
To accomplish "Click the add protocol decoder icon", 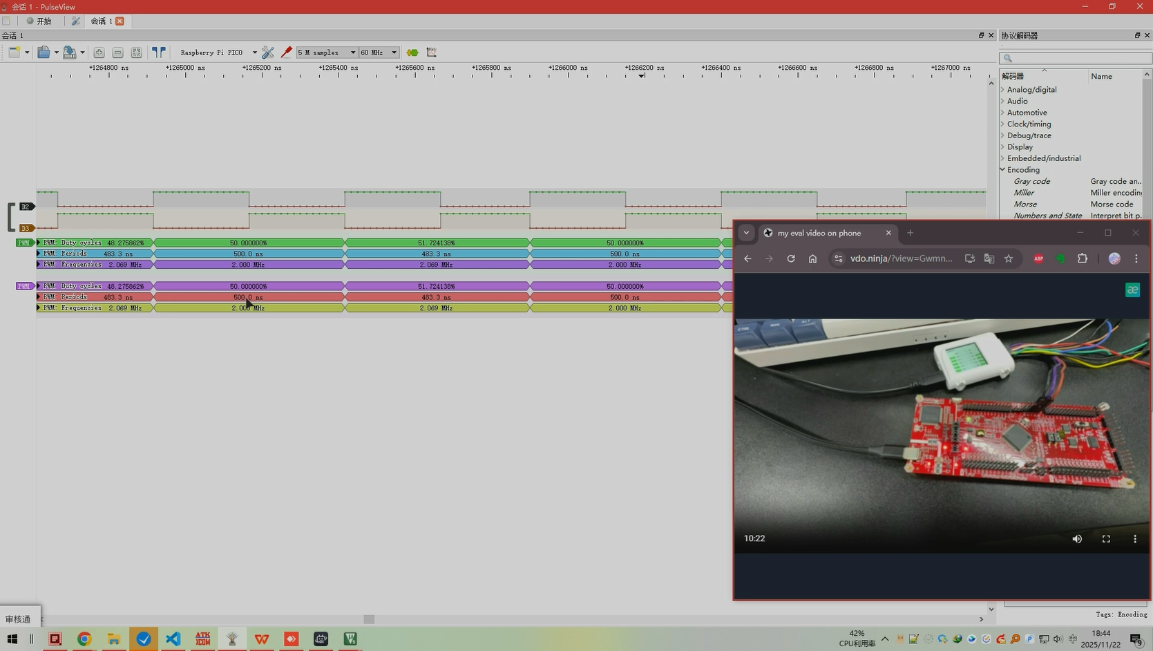I will [x=412, y=53].
